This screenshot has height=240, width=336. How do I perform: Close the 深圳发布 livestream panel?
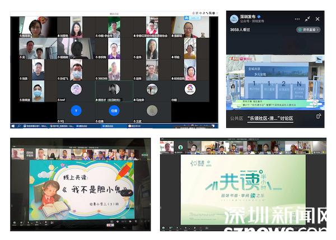point(318,19)
